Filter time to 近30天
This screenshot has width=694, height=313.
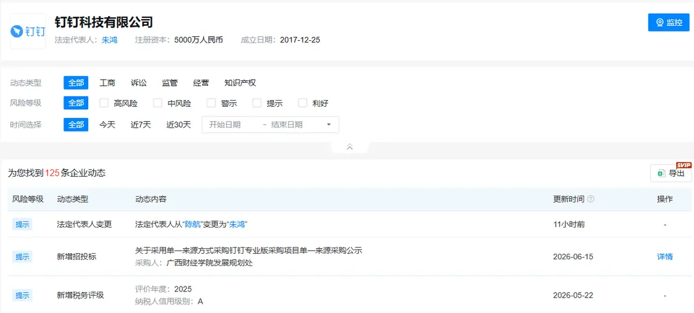178,125
